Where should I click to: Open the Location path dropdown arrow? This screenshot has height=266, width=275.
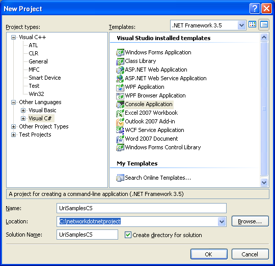[222, 222]
